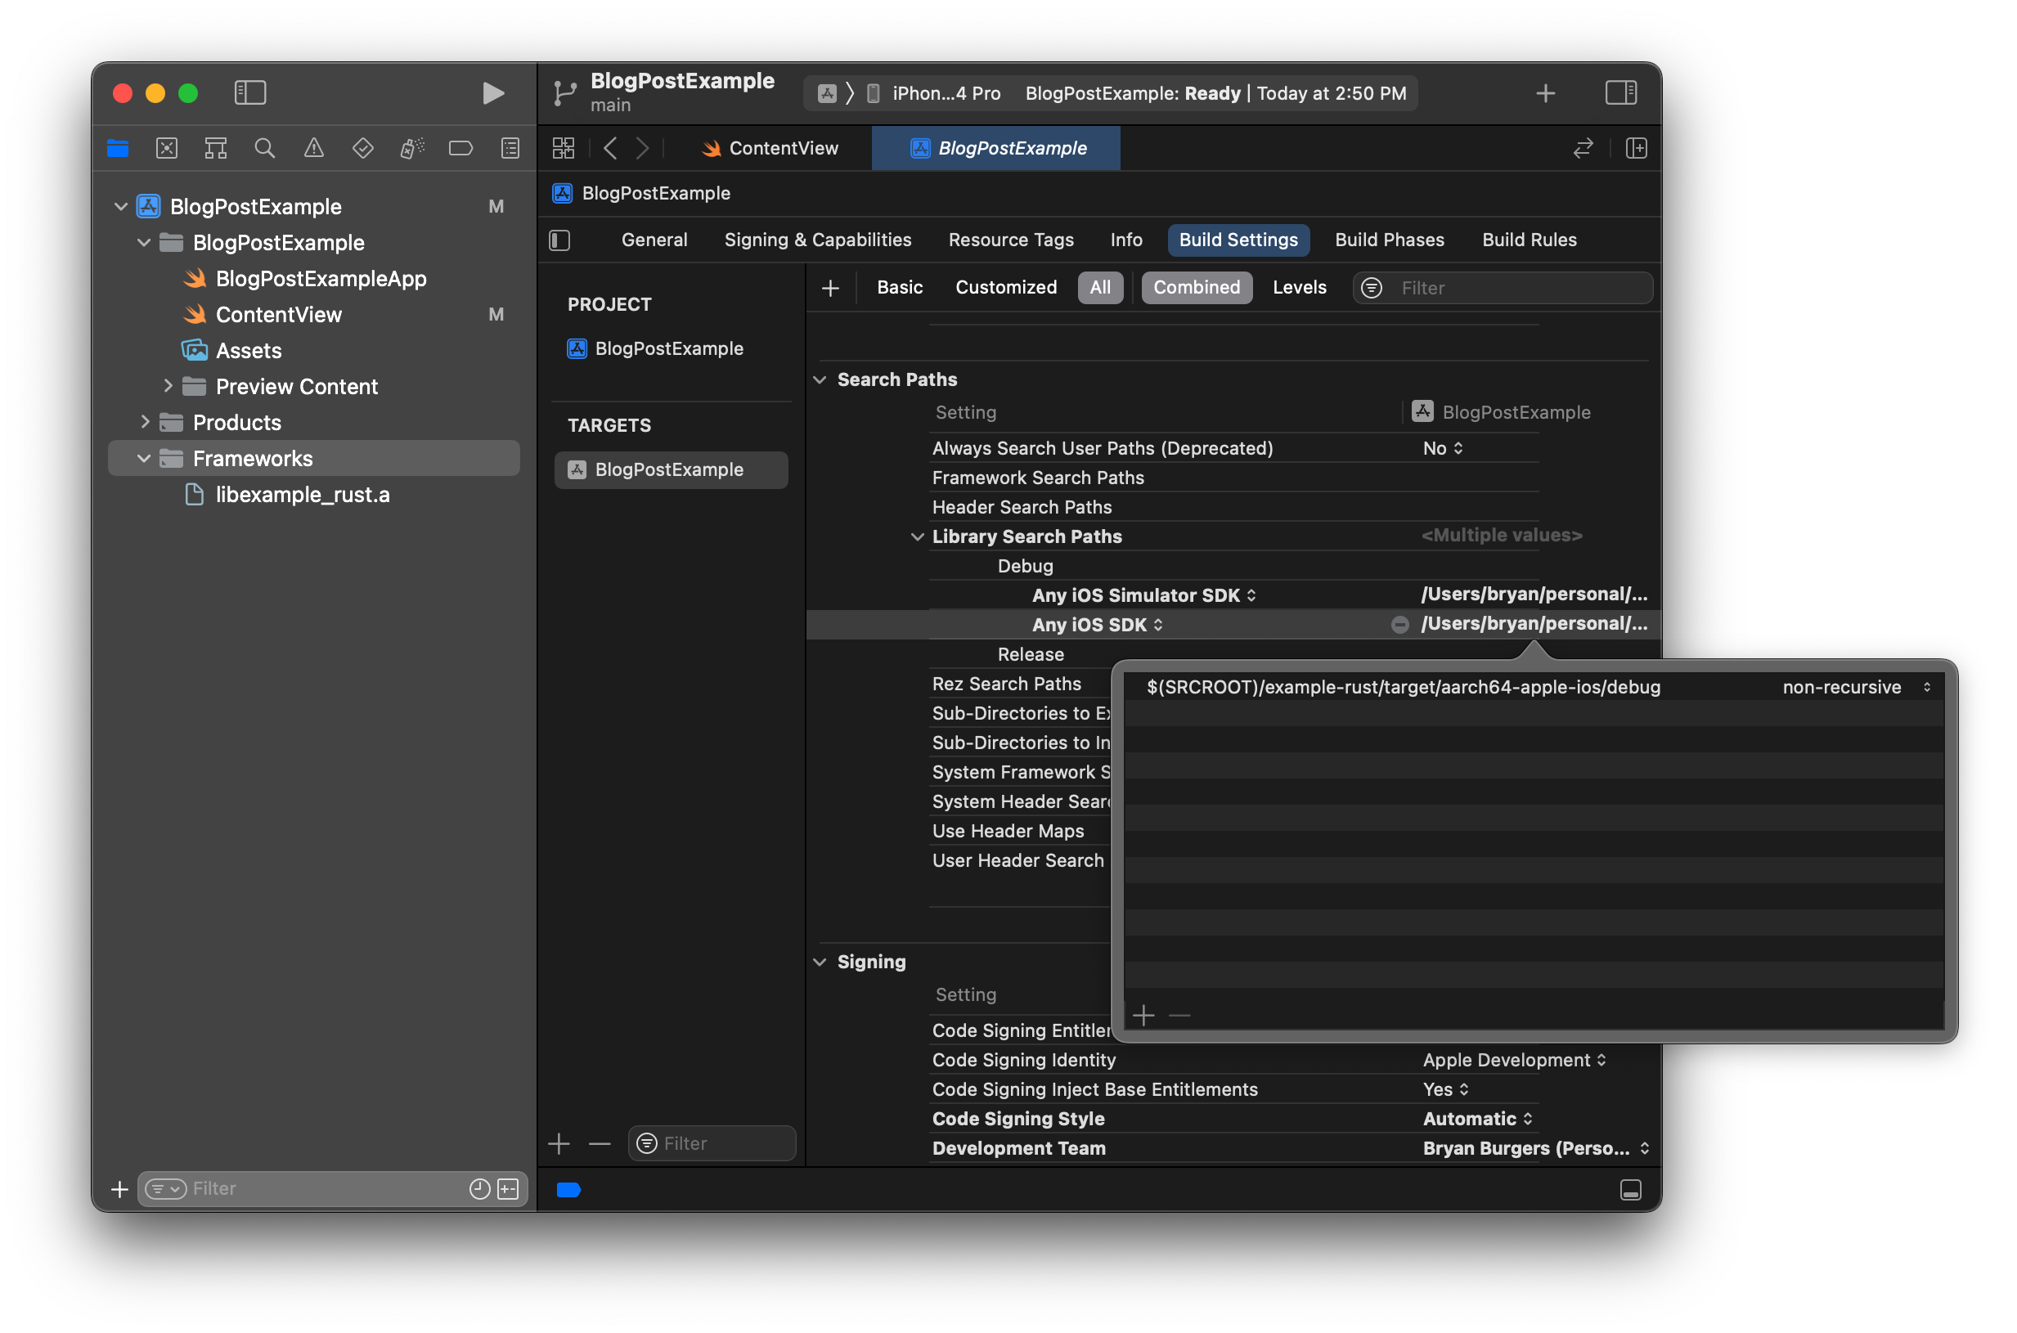Toggle the navigator sidebar in the toolbar
Image resolution: width=2017 pixels, height=1333 pixels.
tap(250, 92)
